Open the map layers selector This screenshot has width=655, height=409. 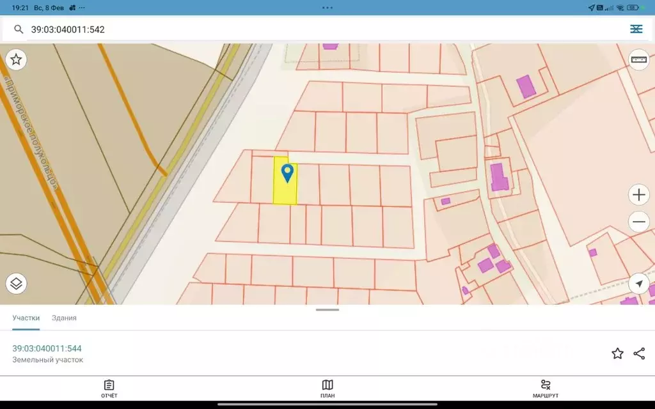(17, 283)
